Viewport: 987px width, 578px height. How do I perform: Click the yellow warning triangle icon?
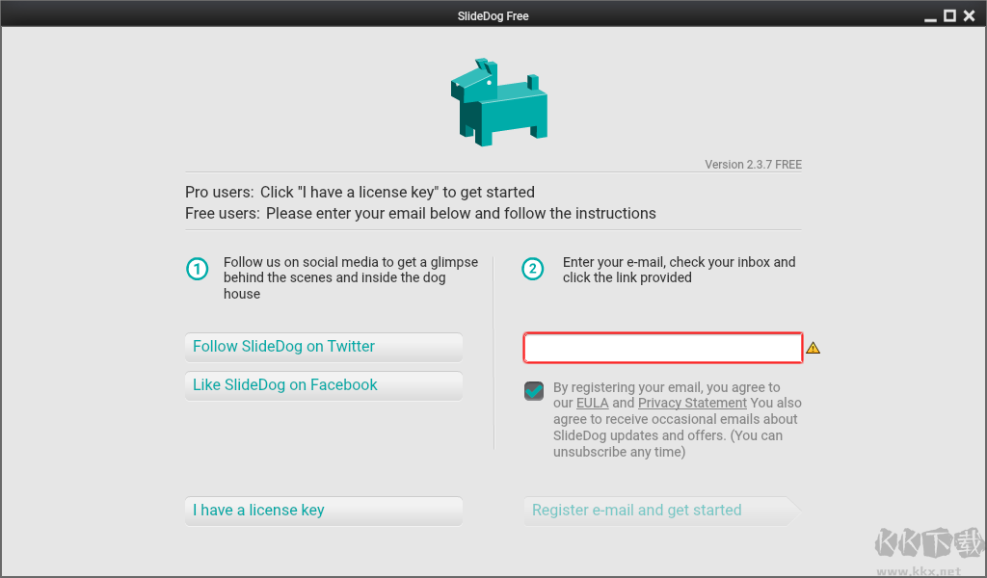(x=813, y=348)
